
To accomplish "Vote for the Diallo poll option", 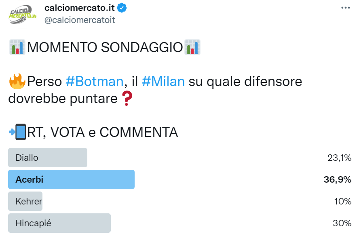I will [46, 158].
